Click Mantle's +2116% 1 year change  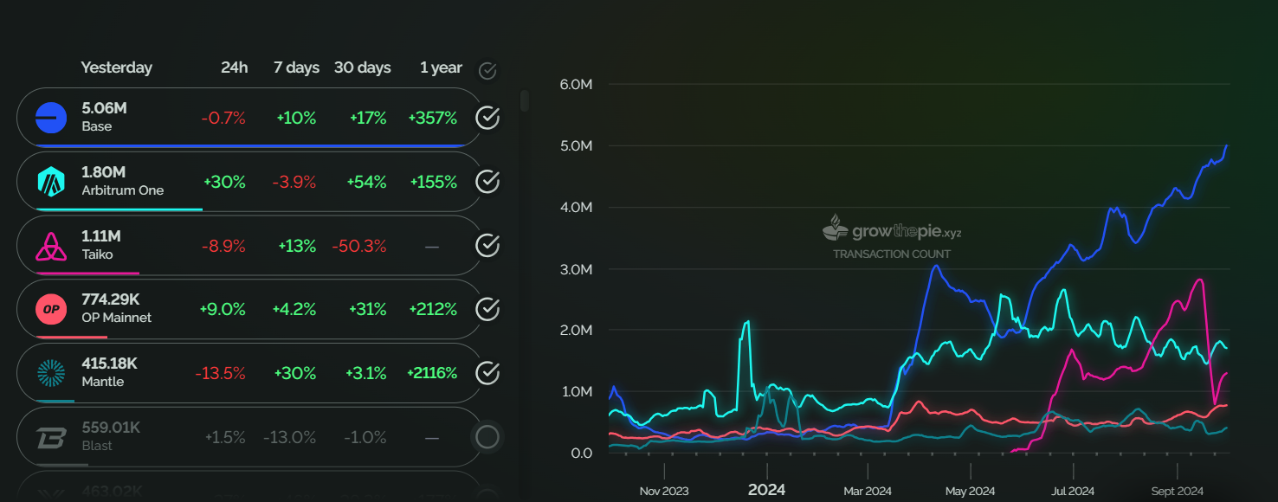pyautogui.click(x=432, y=373)
